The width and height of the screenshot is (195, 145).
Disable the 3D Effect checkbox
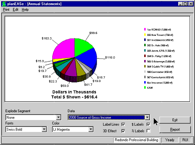point(123,131)
